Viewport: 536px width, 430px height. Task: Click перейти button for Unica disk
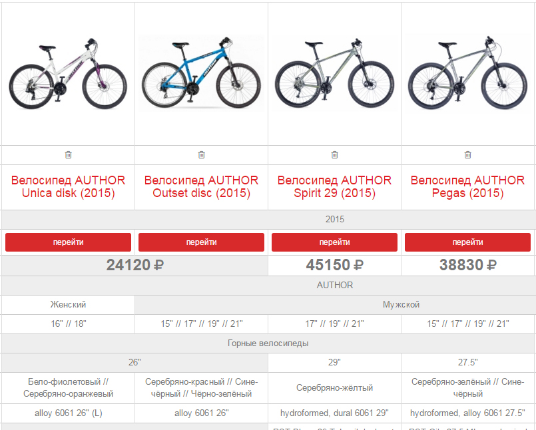tap(68, 242)
